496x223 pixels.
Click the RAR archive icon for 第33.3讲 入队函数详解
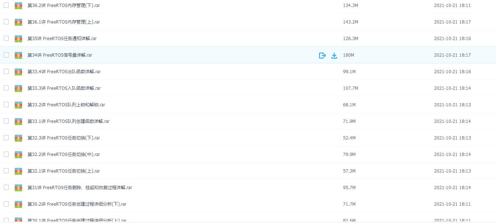[18, 88]
